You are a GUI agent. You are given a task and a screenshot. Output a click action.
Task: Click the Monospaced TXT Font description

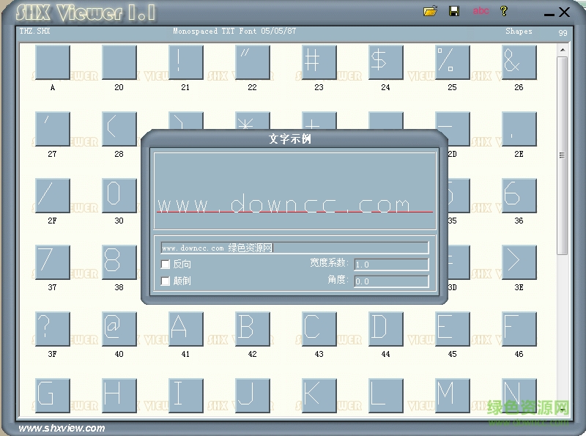click(234, 31)
